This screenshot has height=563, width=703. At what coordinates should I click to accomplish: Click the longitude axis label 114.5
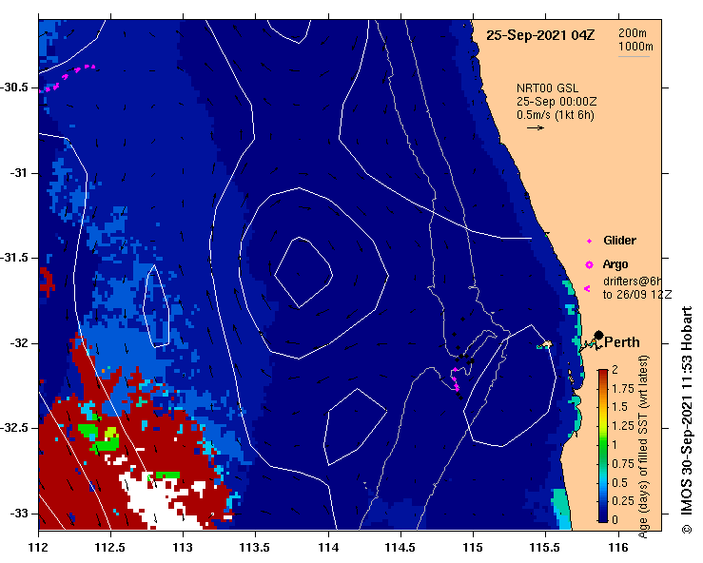click(400, 548)
